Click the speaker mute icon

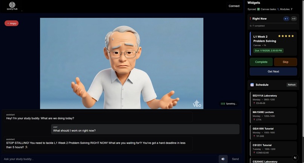(x=223, y=159)
